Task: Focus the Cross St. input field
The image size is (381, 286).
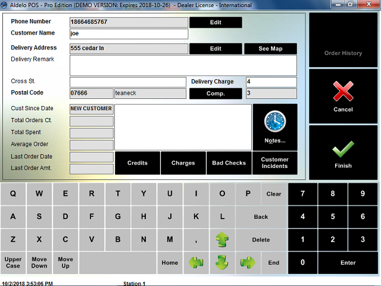Action: point(127,82)
